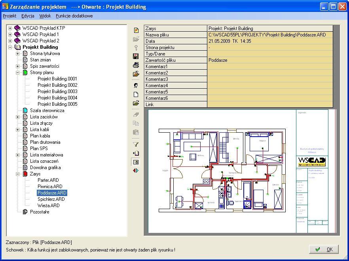Expand the WSCAD Przyklad 1 project node

(10, 34)
